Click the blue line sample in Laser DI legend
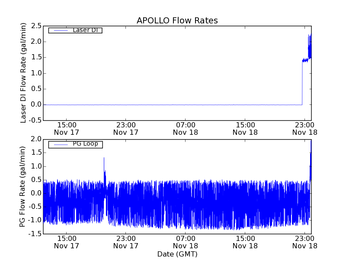This screenshot has width=346, height=260. pos(60,30)
